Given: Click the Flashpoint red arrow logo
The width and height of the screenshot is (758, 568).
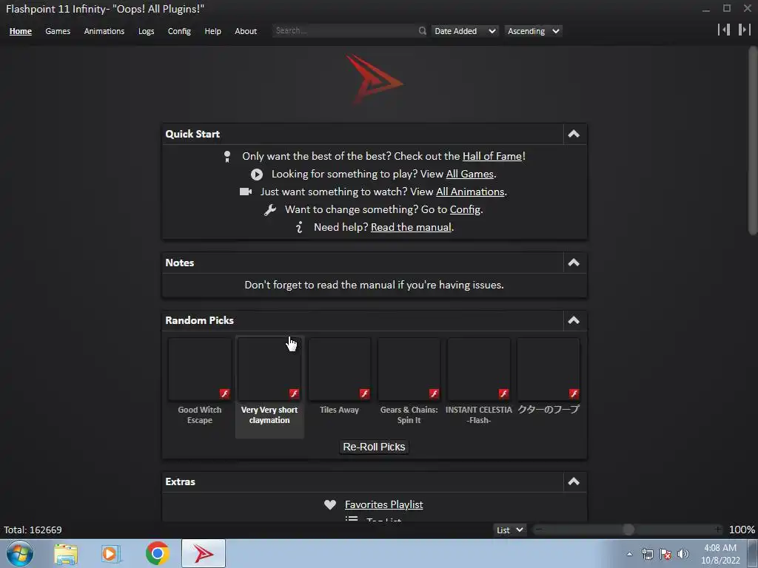Looking at the screenshot, I should tap(374, 80).
